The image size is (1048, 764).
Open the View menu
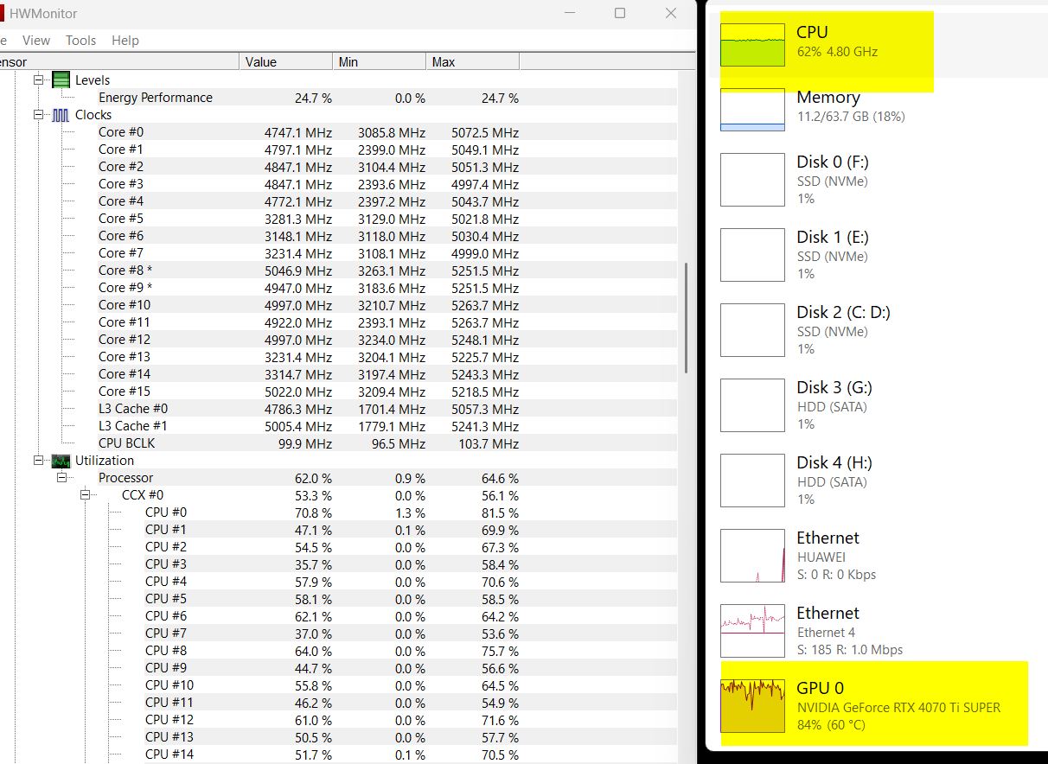36,41
